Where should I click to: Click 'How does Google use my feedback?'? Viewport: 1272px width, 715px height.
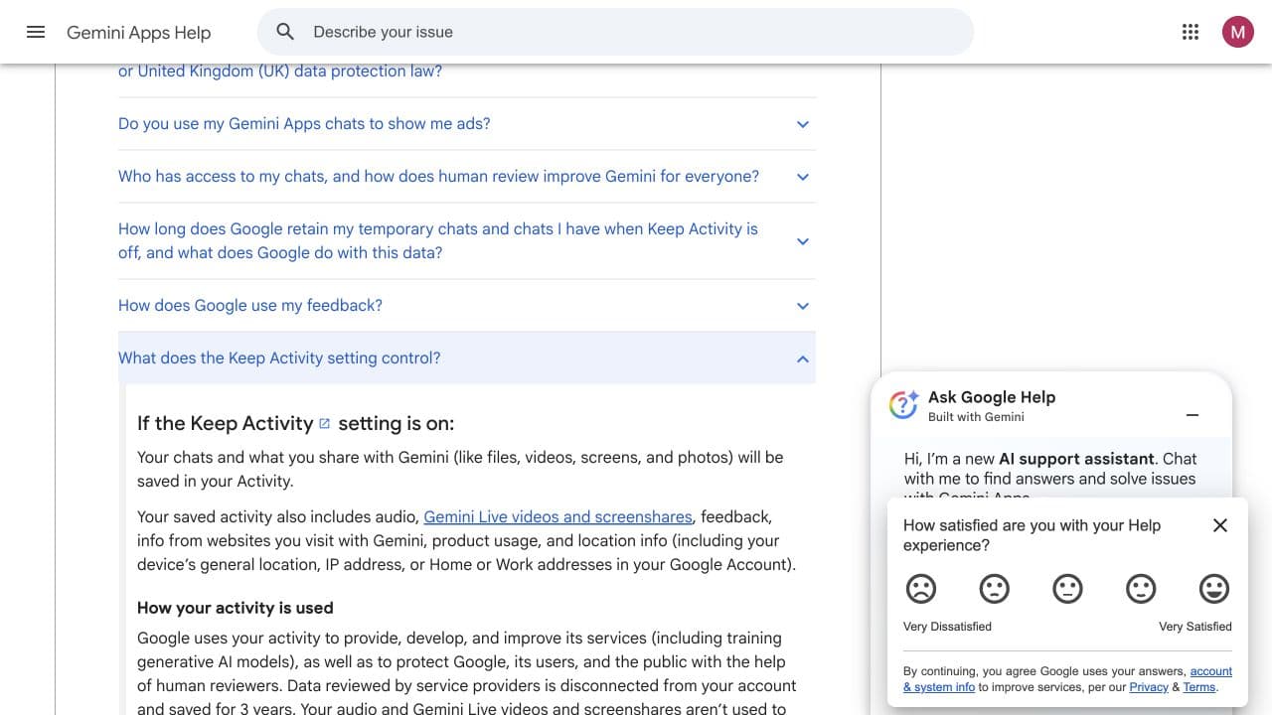point(250,306)
